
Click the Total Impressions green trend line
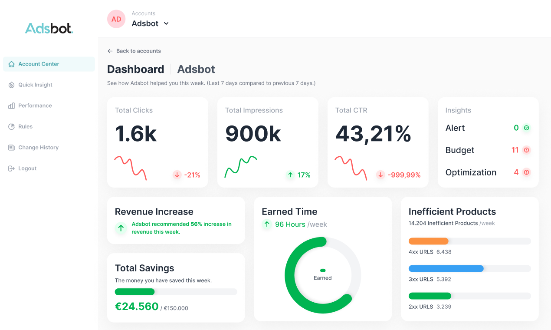240,167
